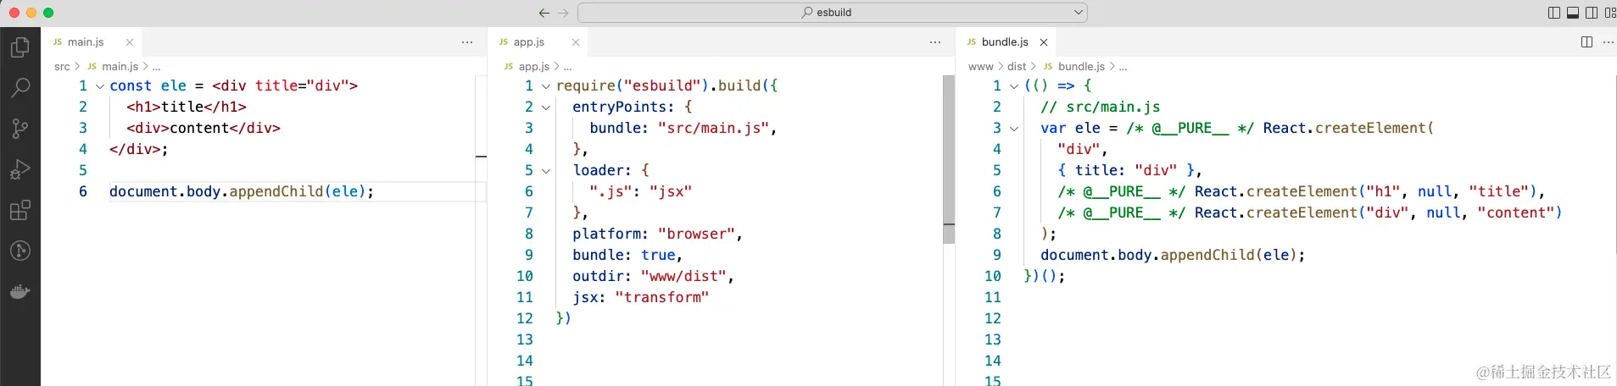Image resolution: width=1617 pixels, height=386 pixels.
Task: Go back with the left arrow
Action: click(x=544, y=13)
